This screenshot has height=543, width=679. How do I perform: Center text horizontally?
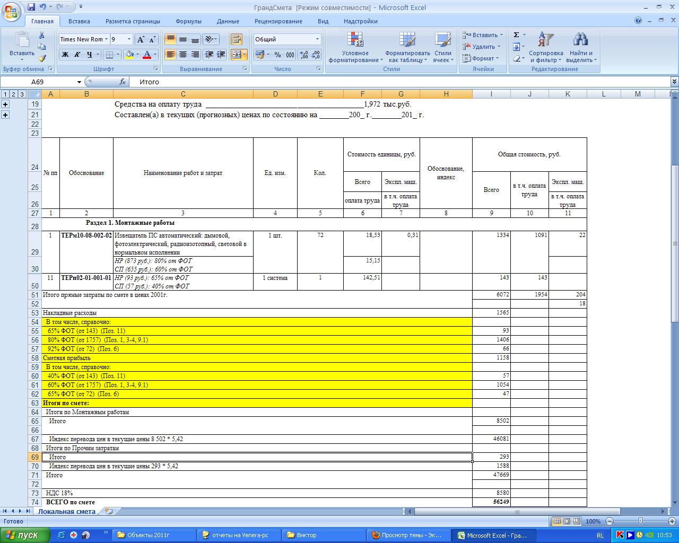183,54
